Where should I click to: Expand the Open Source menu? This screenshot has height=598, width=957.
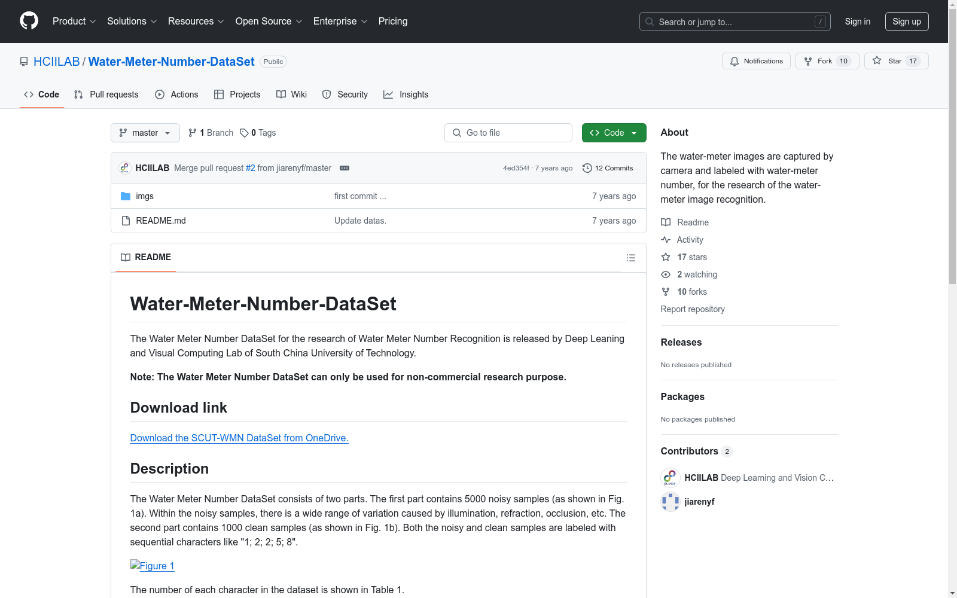(x=269, y=22)
